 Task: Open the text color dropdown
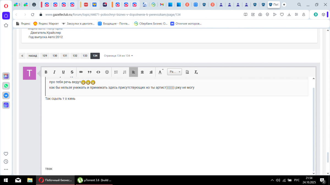click(x=161, y=72)
